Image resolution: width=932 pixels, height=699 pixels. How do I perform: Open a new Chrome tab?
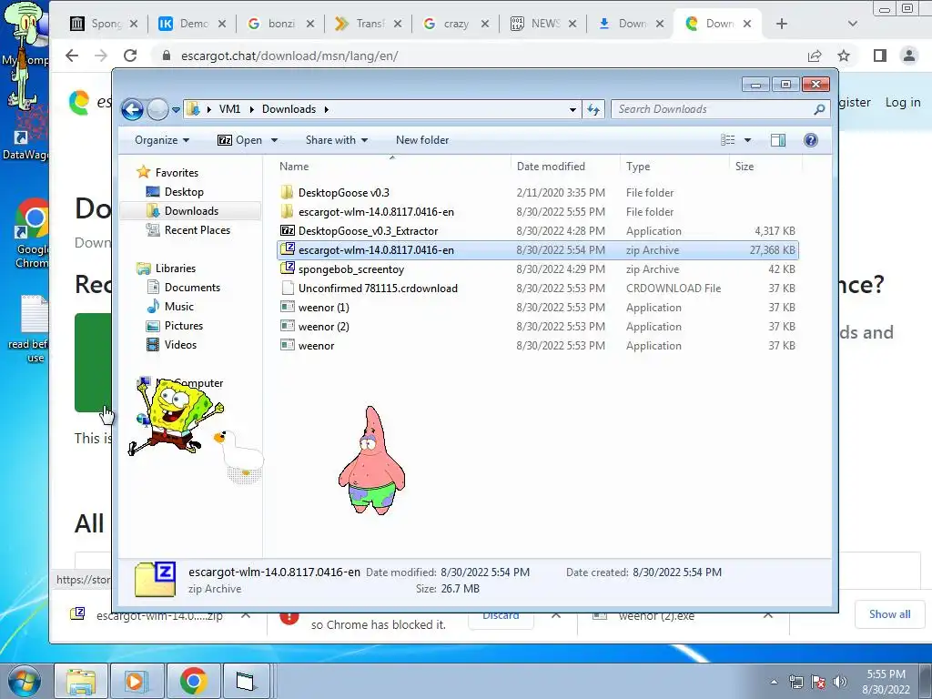pos(782,24)
